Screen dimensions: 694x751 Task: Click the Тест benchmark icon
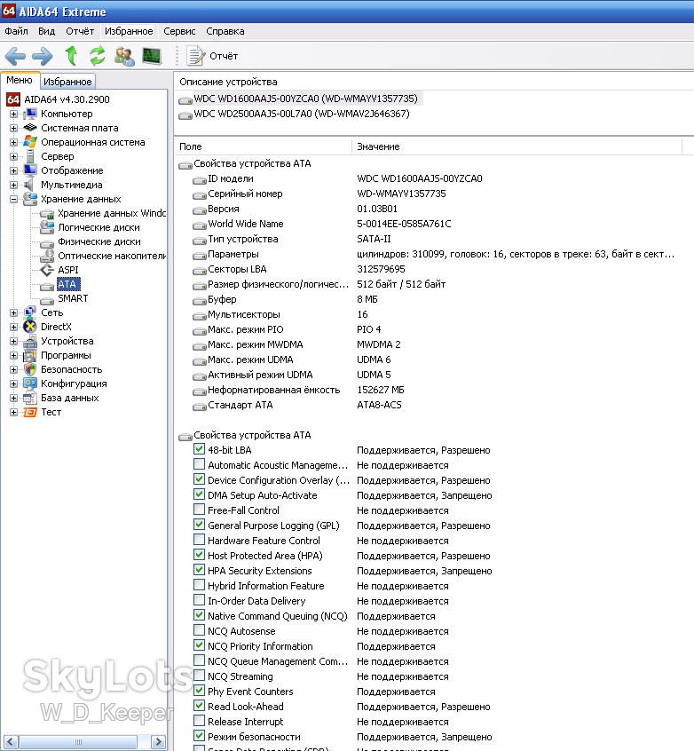pos(30,412)
